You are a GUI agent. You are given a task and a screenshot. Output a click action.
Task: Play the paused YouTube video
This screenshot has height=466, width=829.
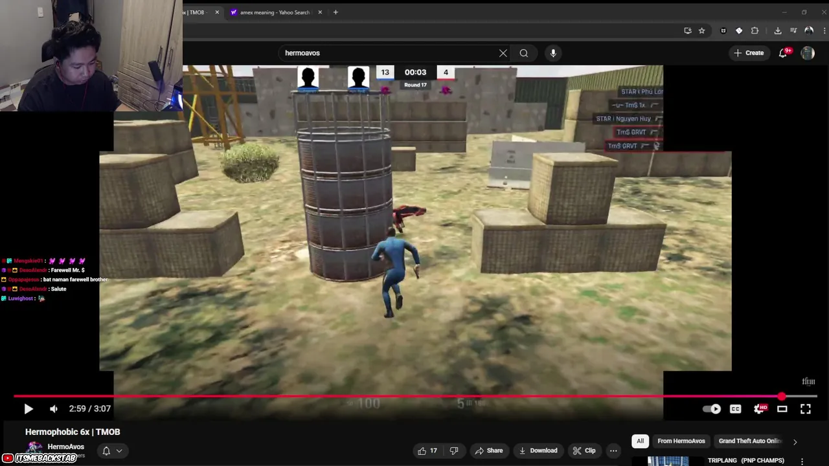pyautogui.click(x=28, y=408)
